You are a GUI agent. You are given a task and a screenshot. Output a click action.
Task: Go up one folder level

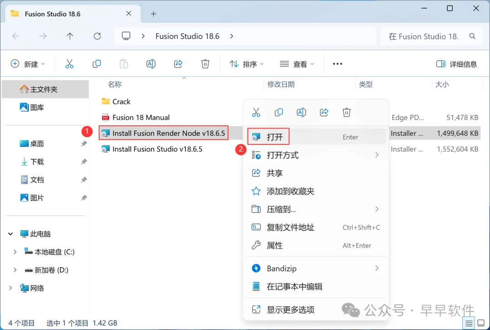(x=70, y=36)
